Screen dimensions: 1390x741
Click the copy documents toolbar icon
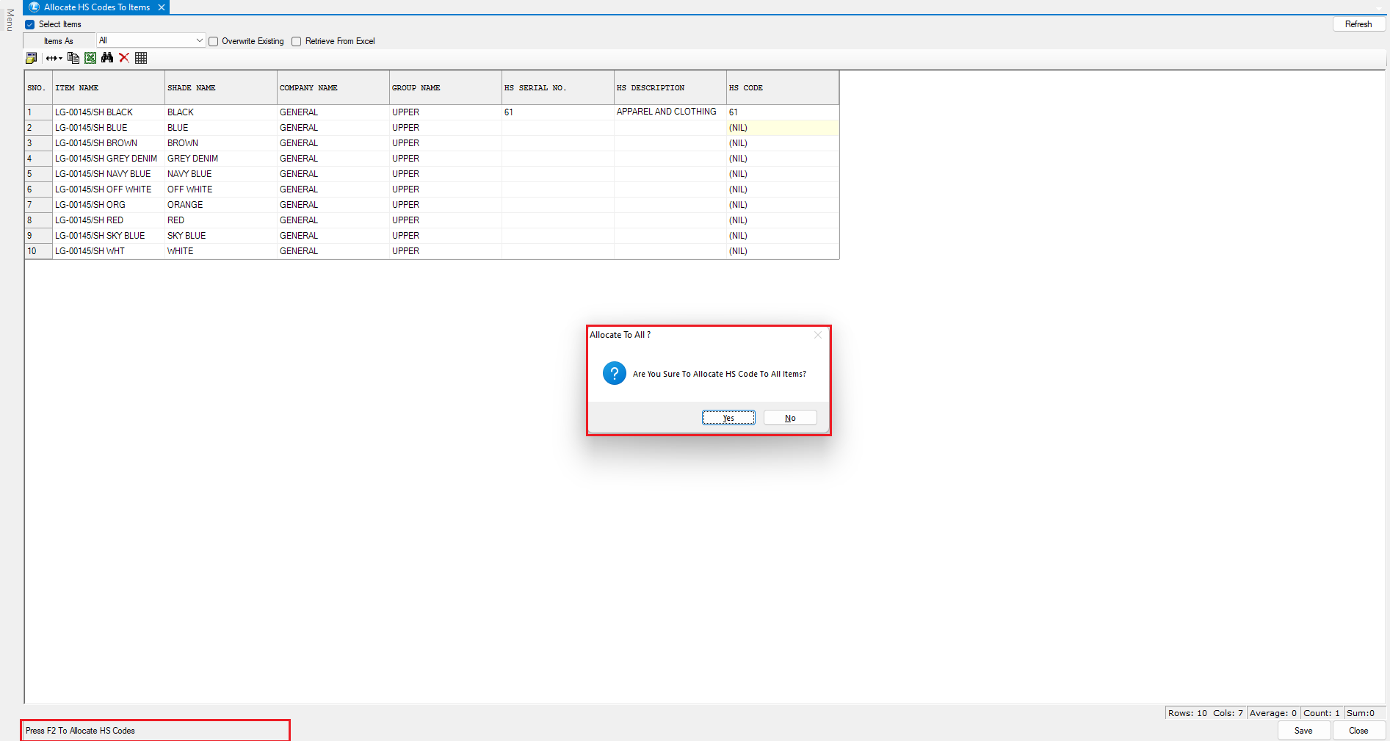point(73,58)
